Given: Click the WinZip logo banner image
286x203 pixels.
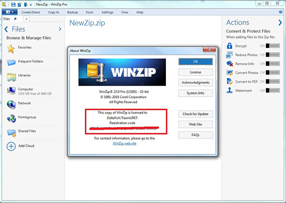Looking at the screenshot, I should pos(122,72).
